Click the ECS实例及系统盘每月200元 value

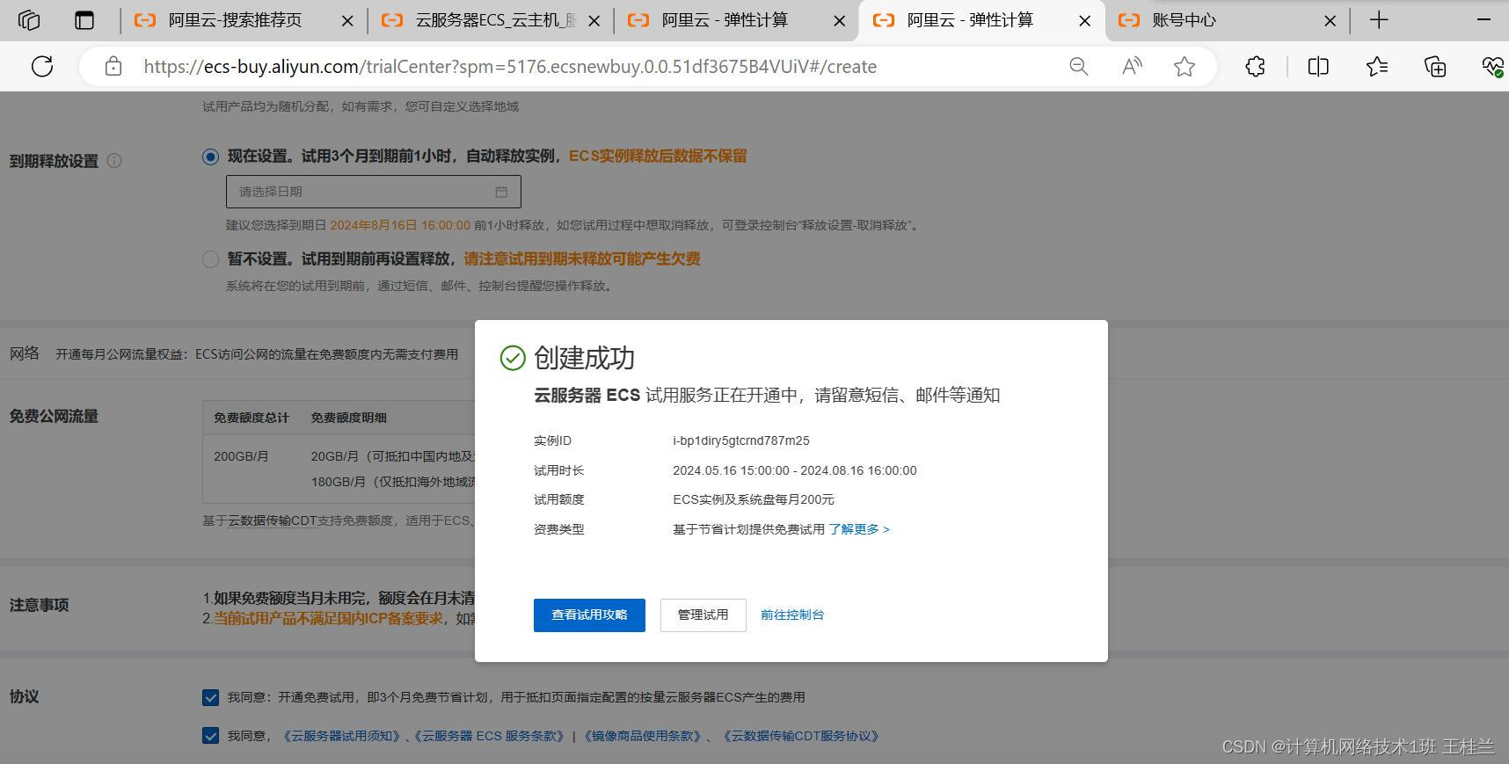754,499
